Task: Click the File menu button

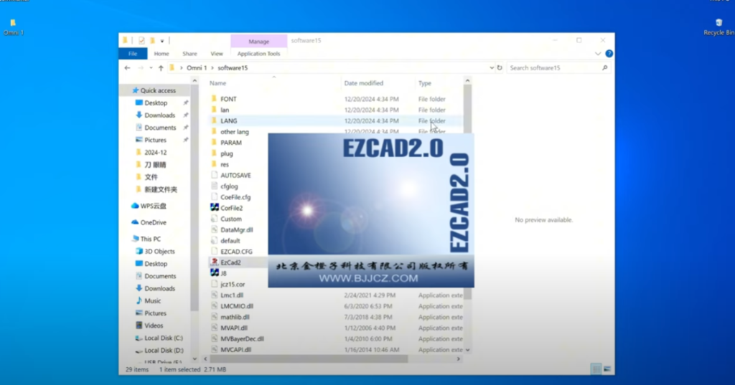Action: [x=133, y=54]
